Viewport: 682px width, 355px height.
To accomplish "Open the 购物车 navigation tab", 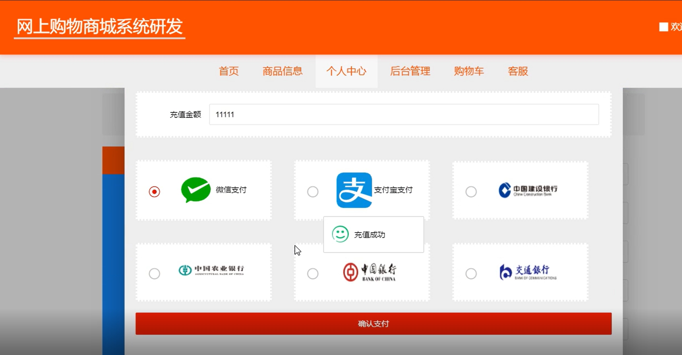I will 469,71.
